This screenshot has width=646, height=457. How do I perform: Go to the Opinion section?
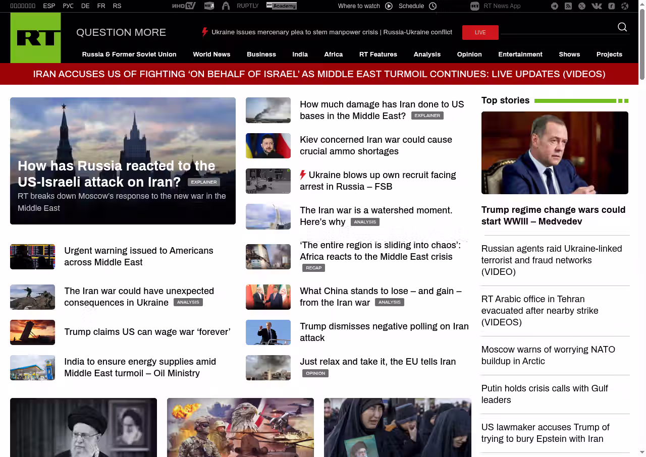coord(469,54)
